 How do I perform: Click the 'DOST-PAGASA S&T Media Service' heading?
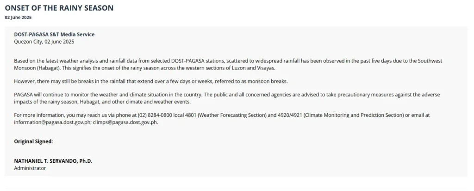(x=55, y=34)
